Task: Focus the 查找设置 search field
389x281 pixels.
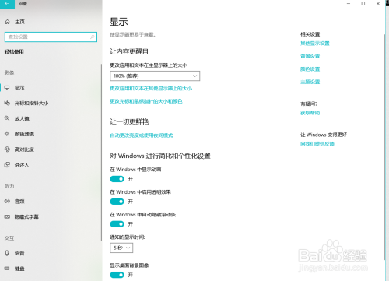Action: [51, 37]
